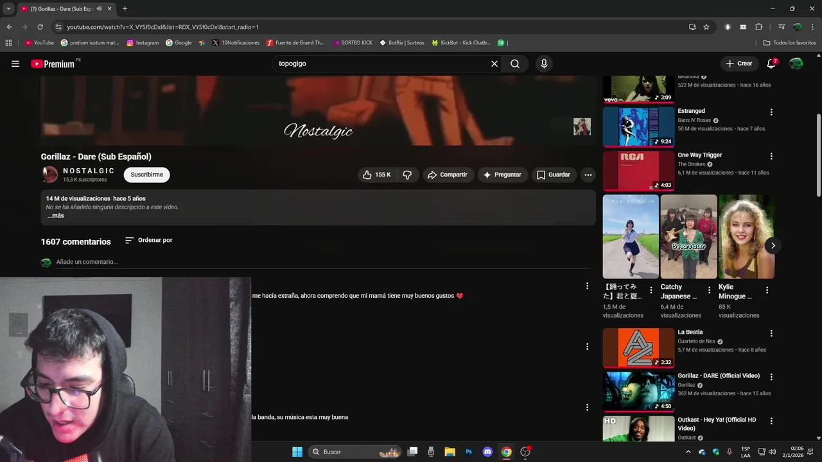Show next Shorts with the arrow
The height and width of the screenshot is (462, 822).
pos(773,245)
